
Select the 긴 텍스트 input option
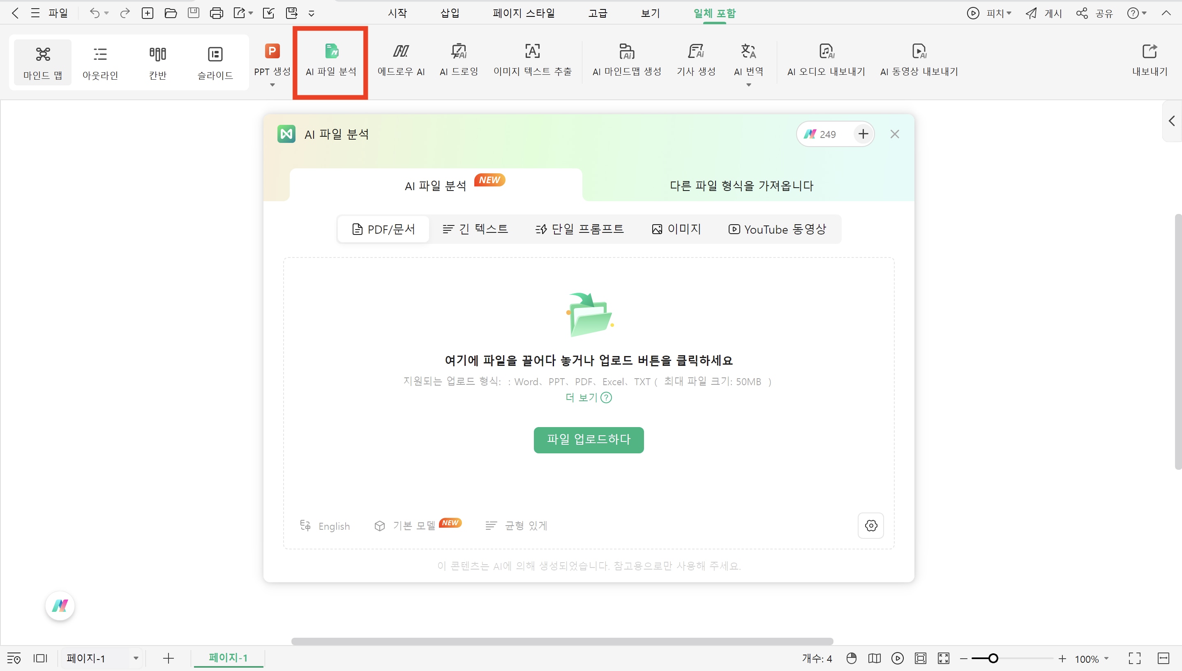(475, 229)
